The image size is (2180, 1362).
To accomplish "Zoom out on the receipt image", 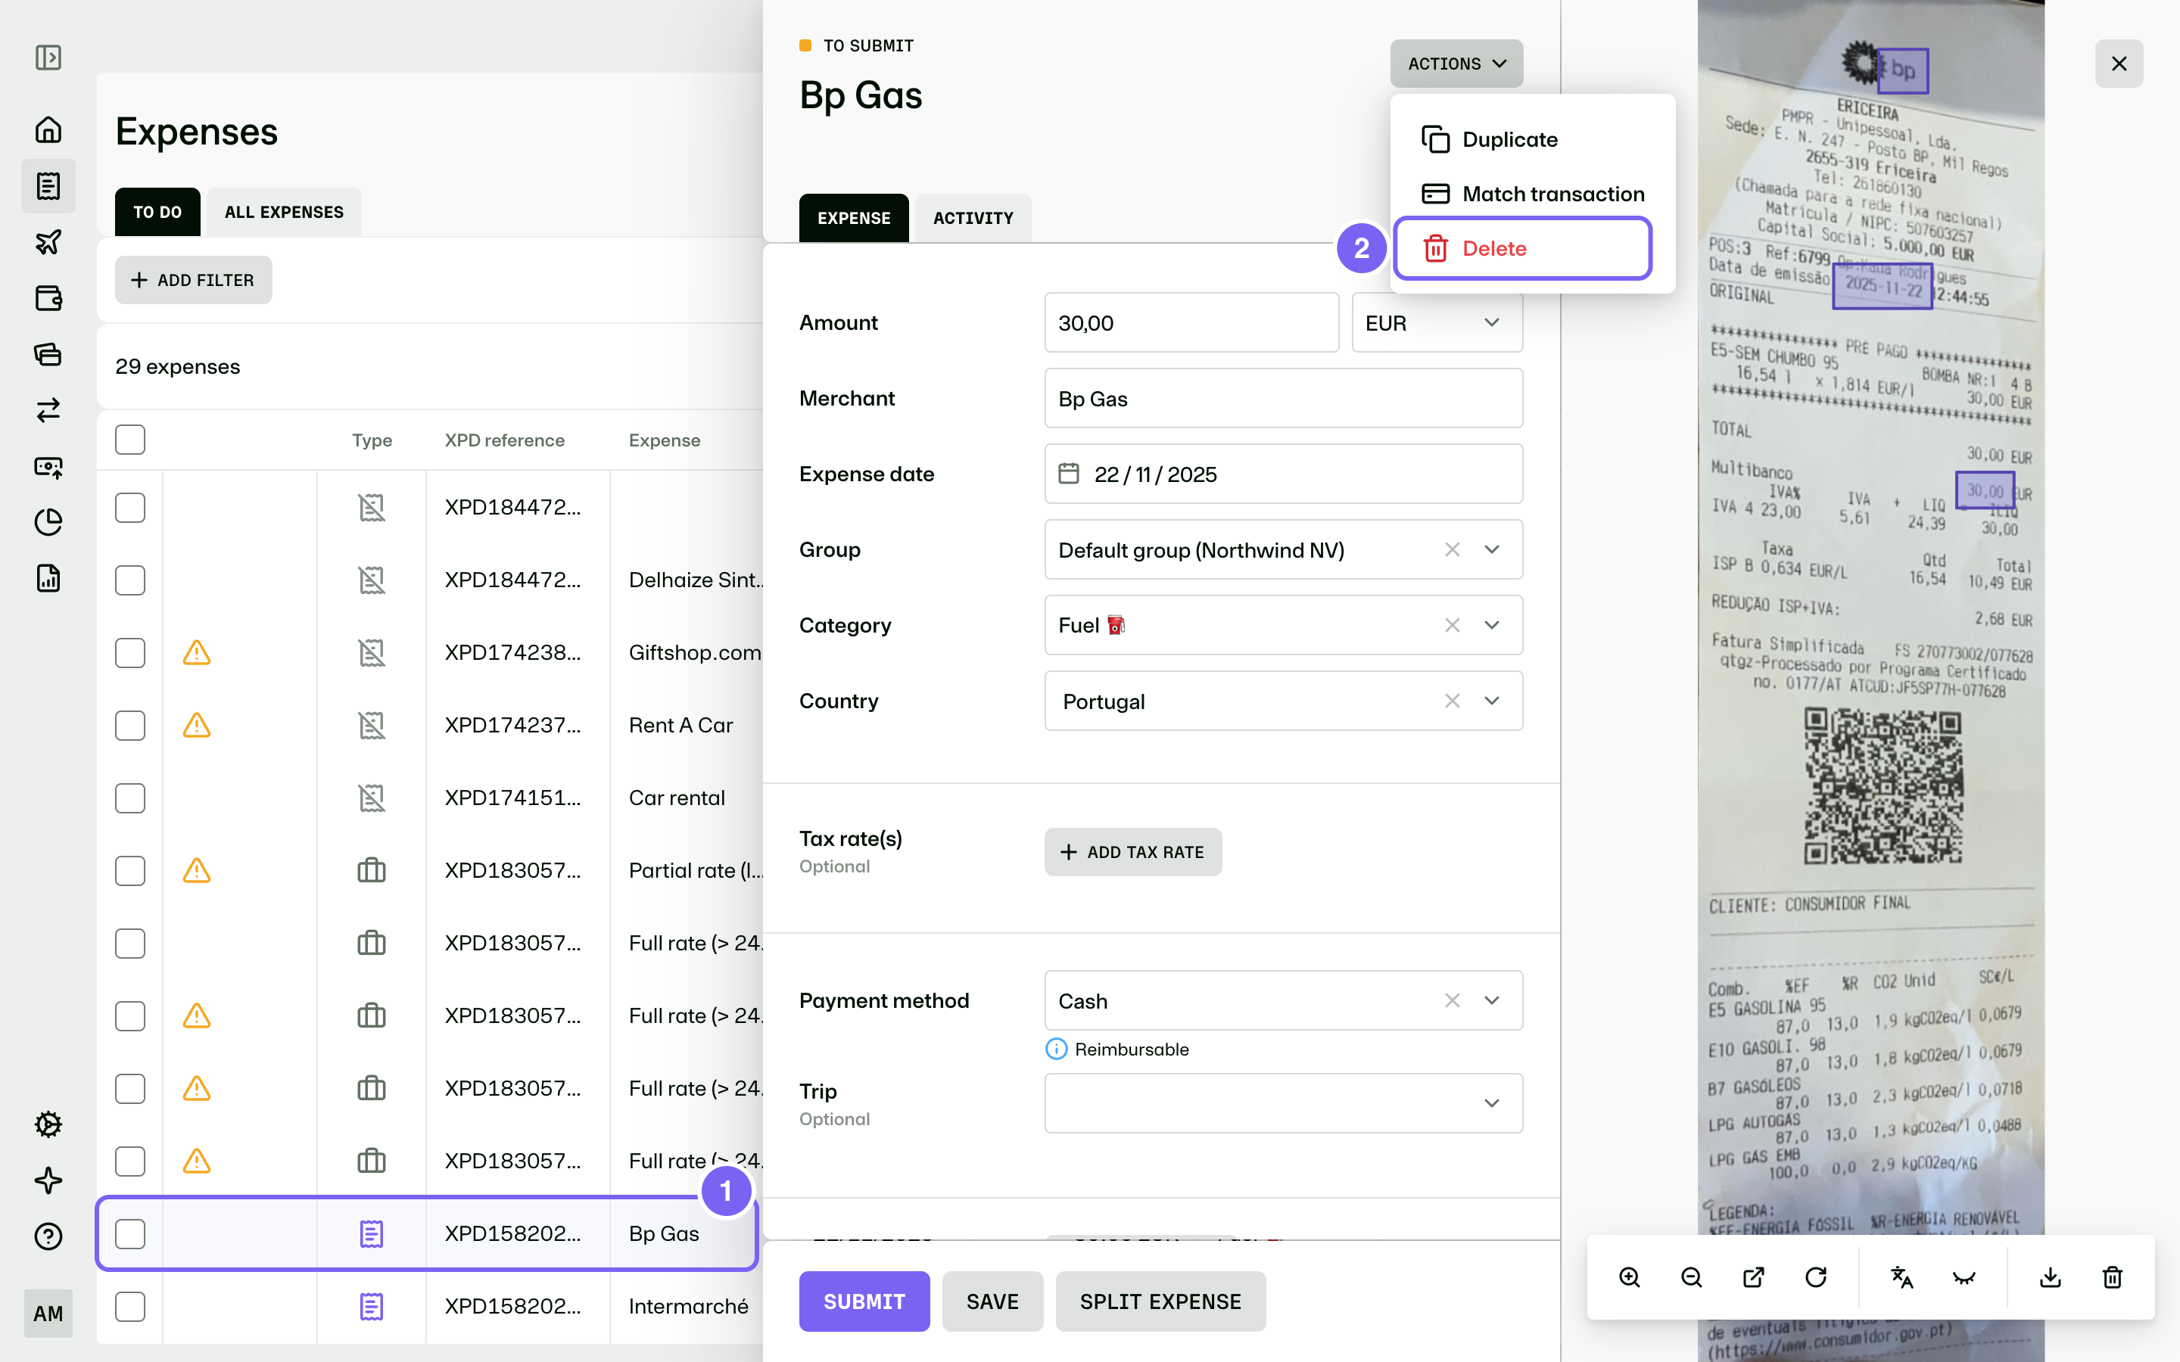I will tap(1692, 1277).
